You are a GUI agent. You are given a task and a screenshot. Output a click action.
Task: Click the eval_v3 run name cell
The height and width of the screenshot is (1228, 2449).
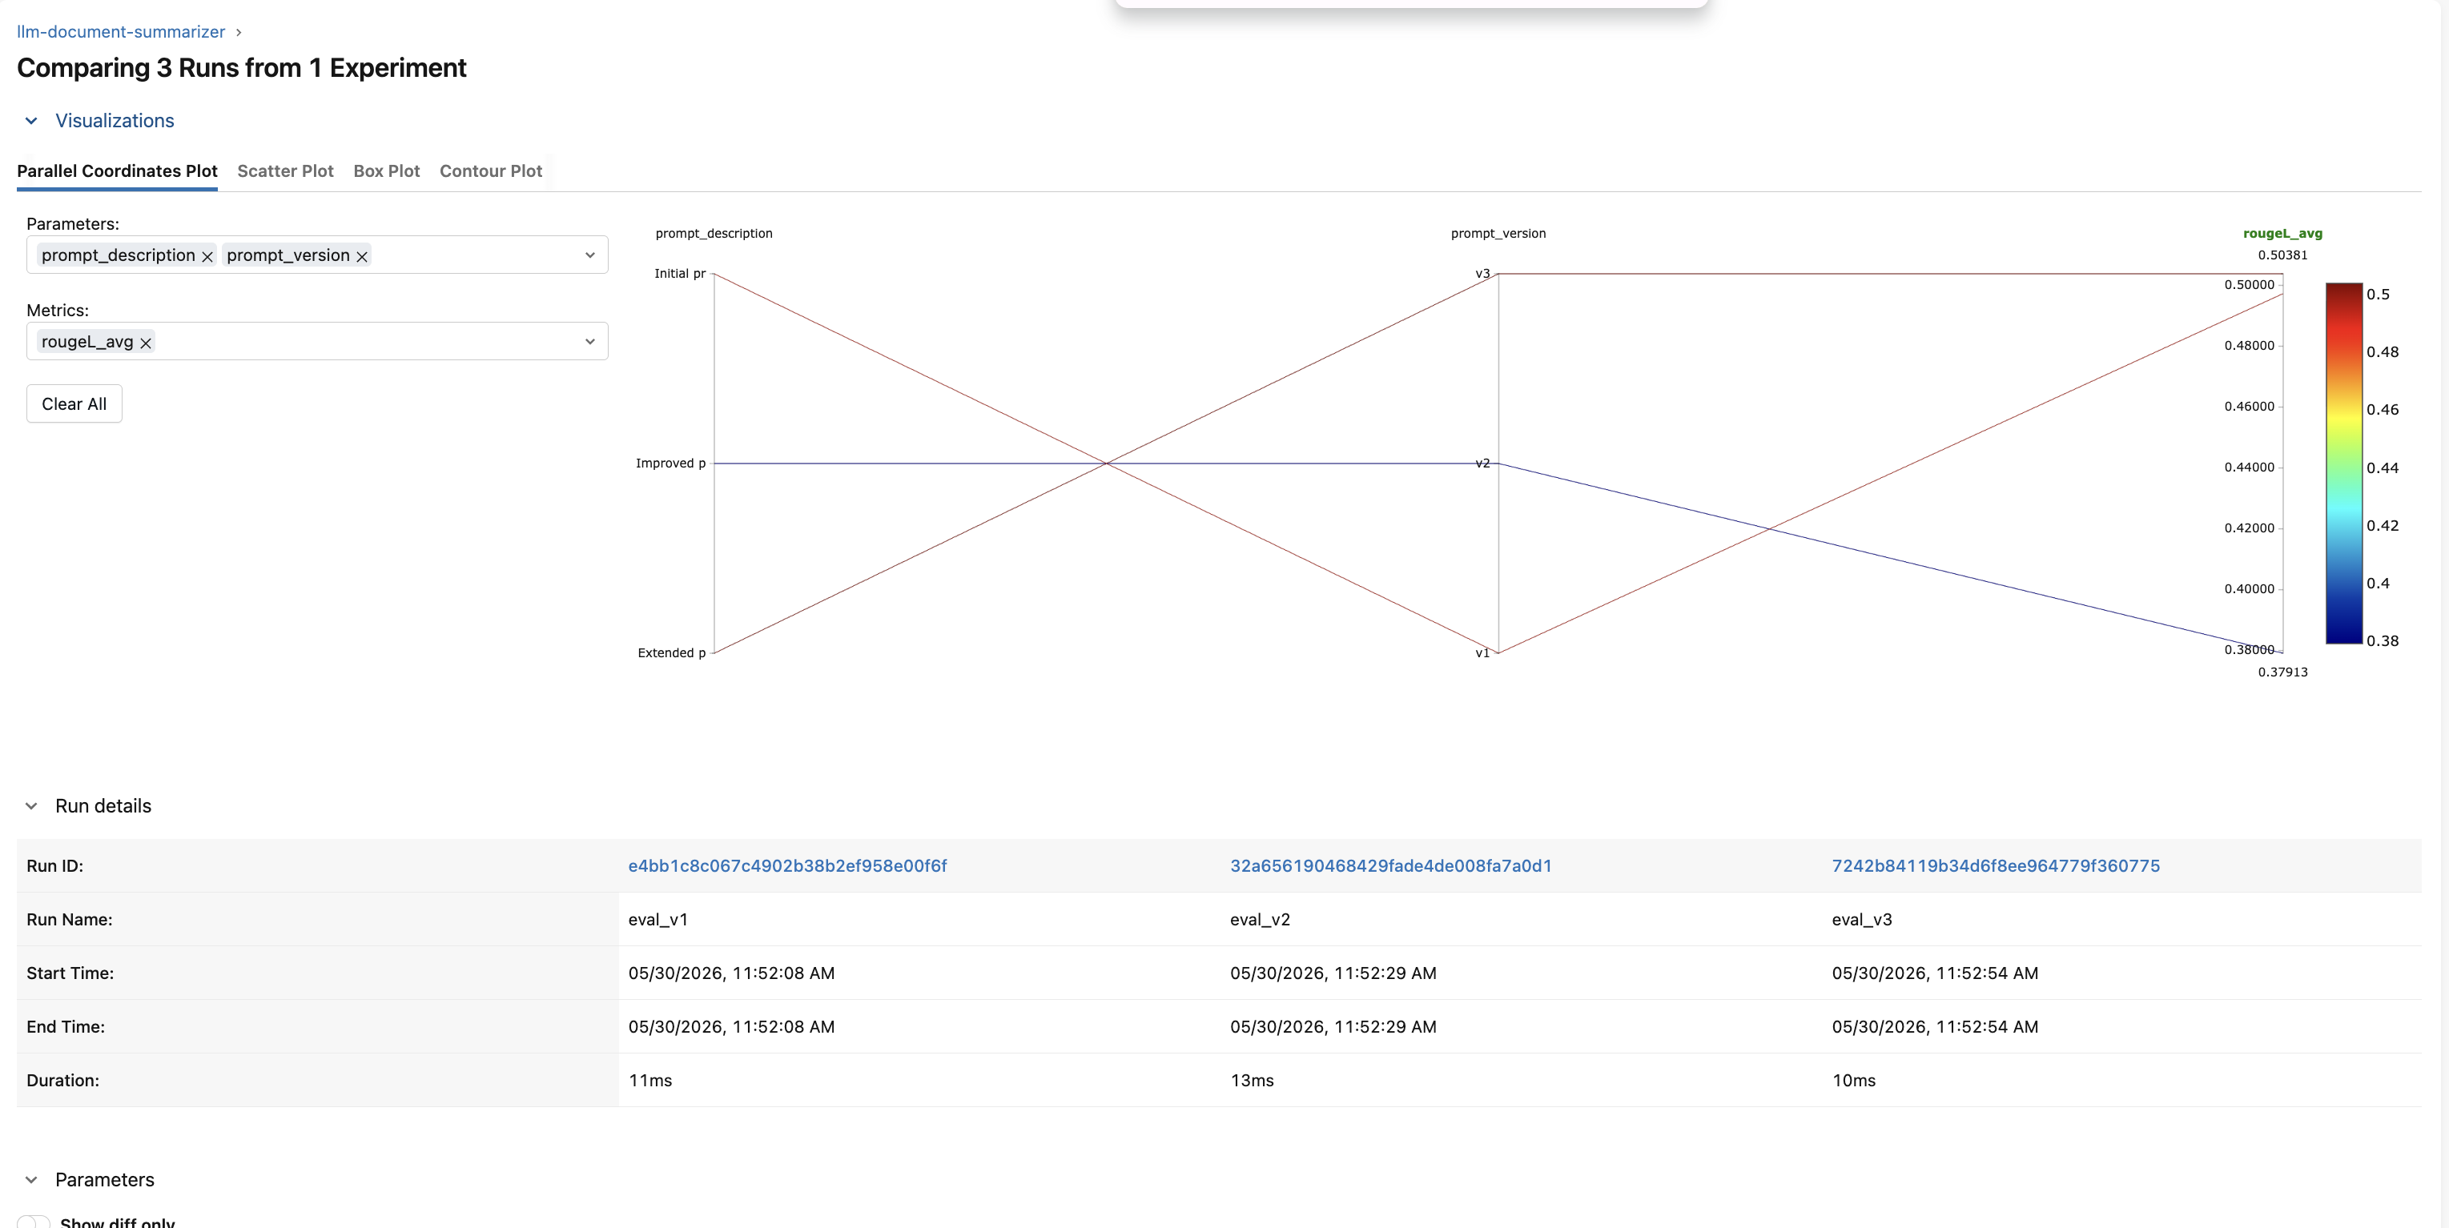tap(1861, 920)
